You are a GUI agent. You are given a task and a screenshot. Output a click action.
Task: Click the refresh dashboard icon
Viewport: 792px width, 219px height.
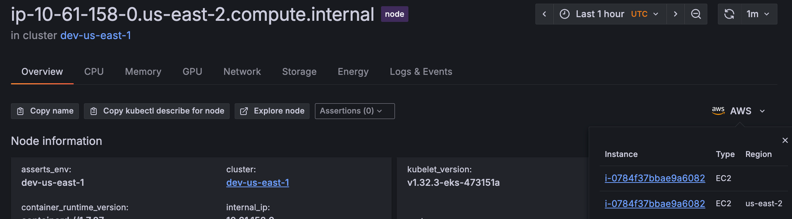[729, 14]
